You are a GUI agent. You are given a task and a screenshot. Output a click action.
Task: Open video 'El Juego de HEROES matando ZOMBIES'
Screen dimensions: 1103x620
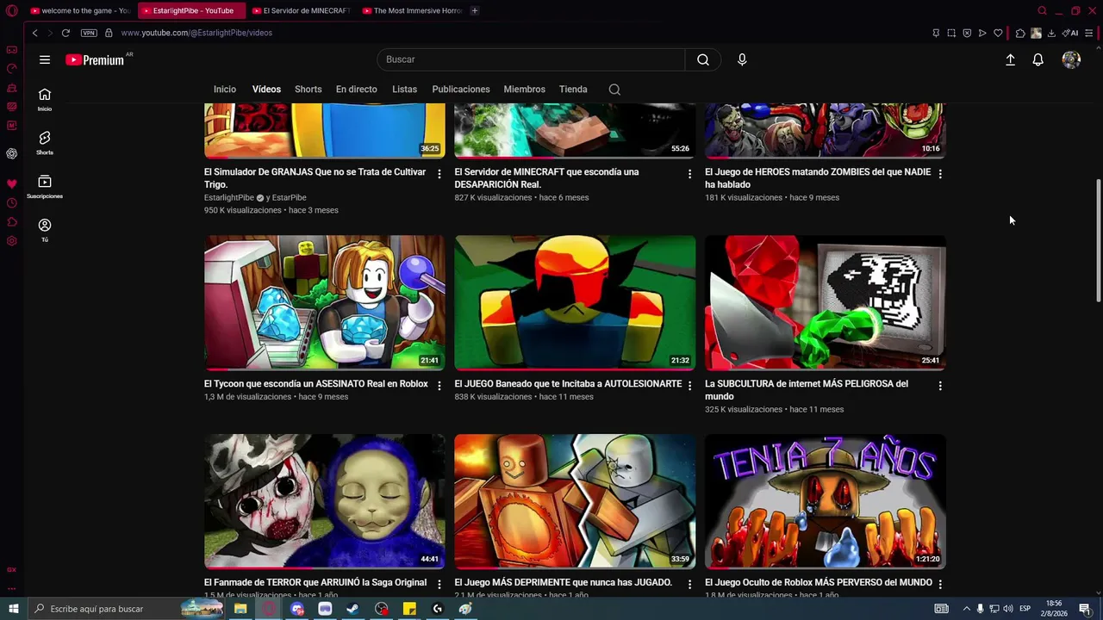click(x=818, y=178)
